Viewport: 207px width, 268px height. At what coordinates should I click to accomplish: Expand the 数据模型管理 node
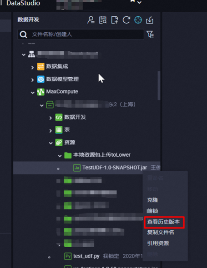click(33, 80)
